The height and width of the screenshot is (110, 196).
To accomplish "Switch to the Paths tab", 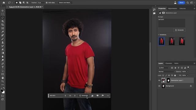I will 176,63.
